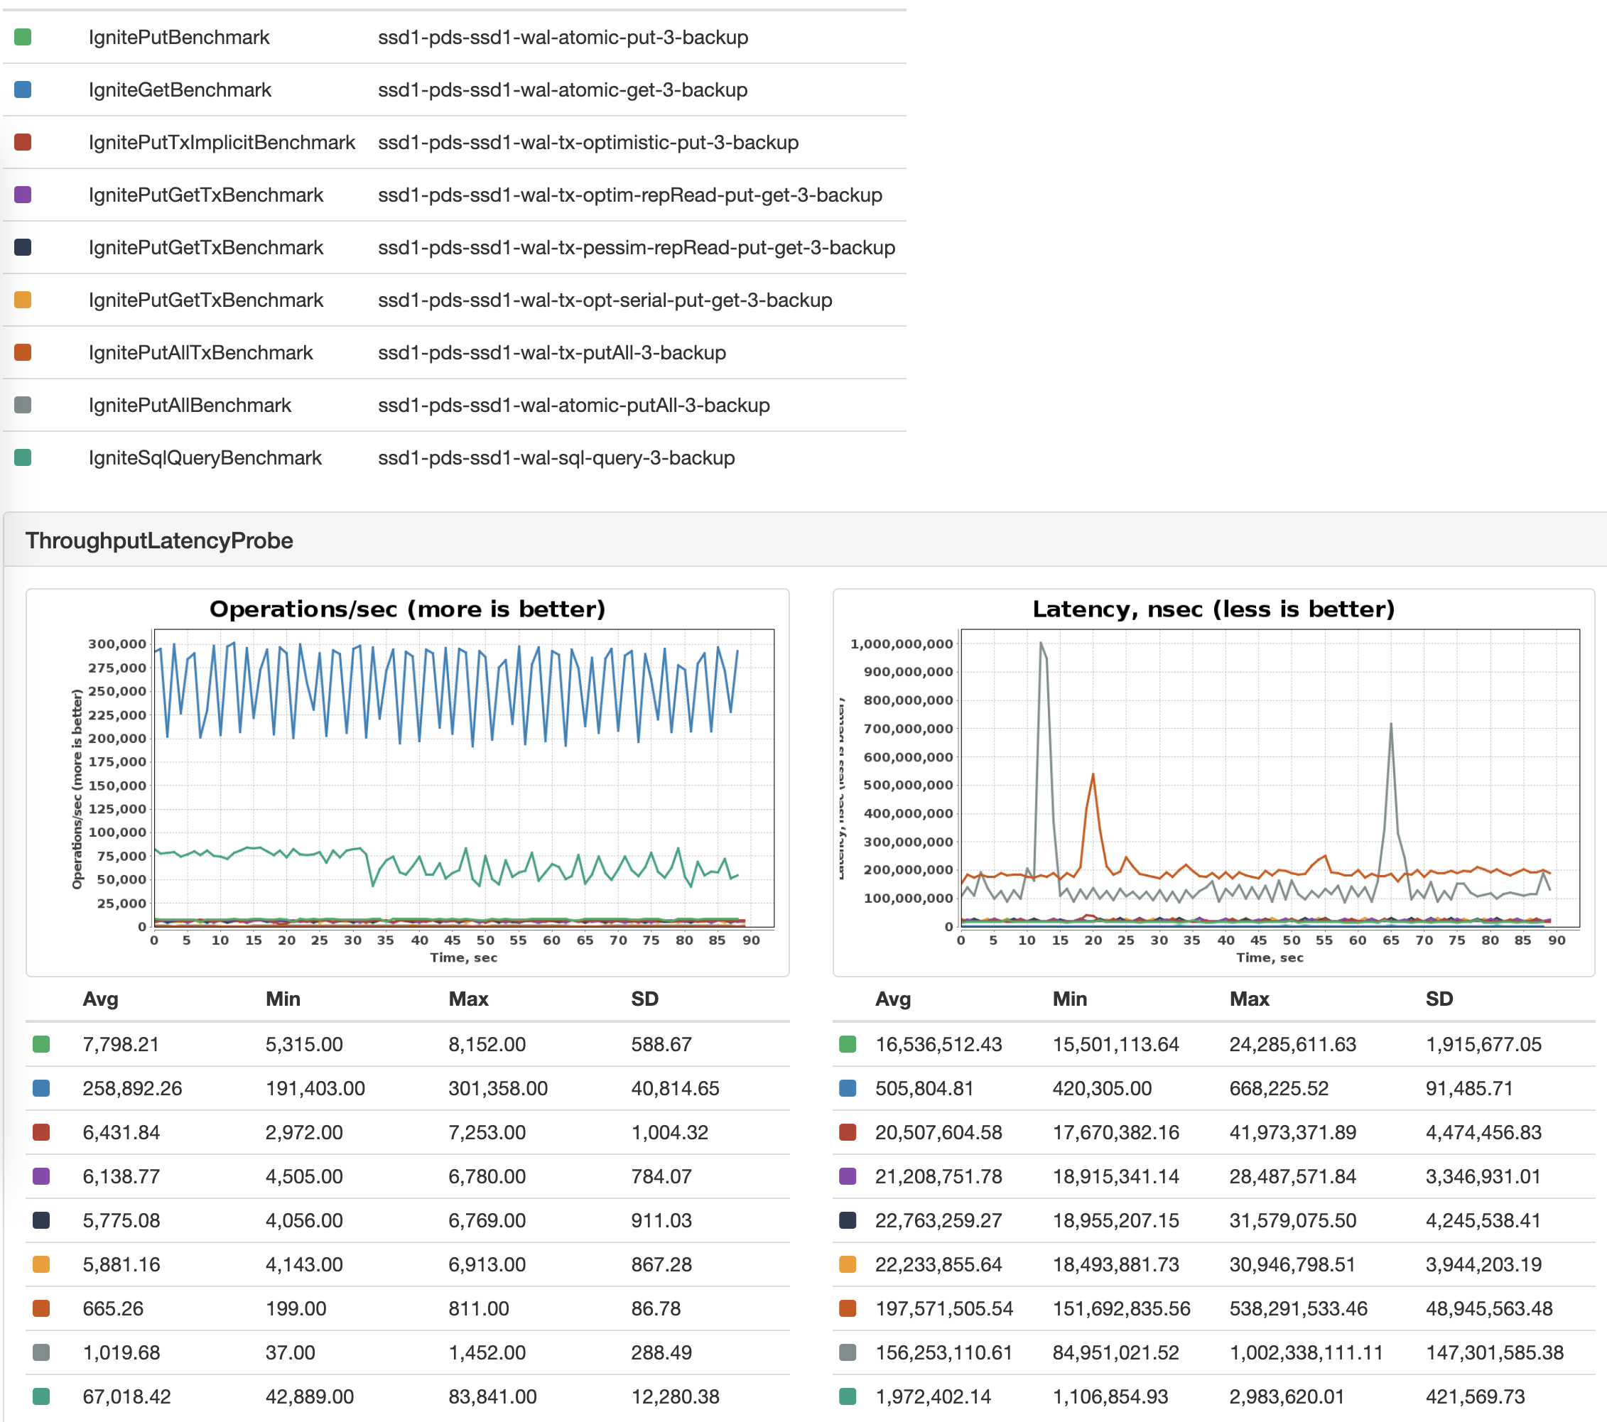Open the ssd1-pds-ssd1-wal-tx-putAll-3-backup link
Image resolution: width=1607 pixels, height=1422 pixels.
tap(552, 353)
